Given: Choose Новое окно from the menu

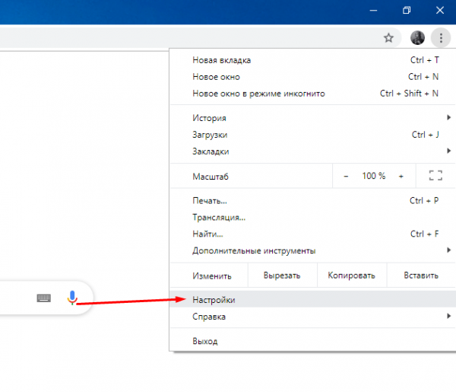Looking at the screenshot, I should coord(312,77).
